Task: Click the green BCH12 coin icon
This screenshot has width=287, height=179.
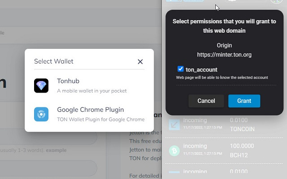Action: (x=174, y=151)
